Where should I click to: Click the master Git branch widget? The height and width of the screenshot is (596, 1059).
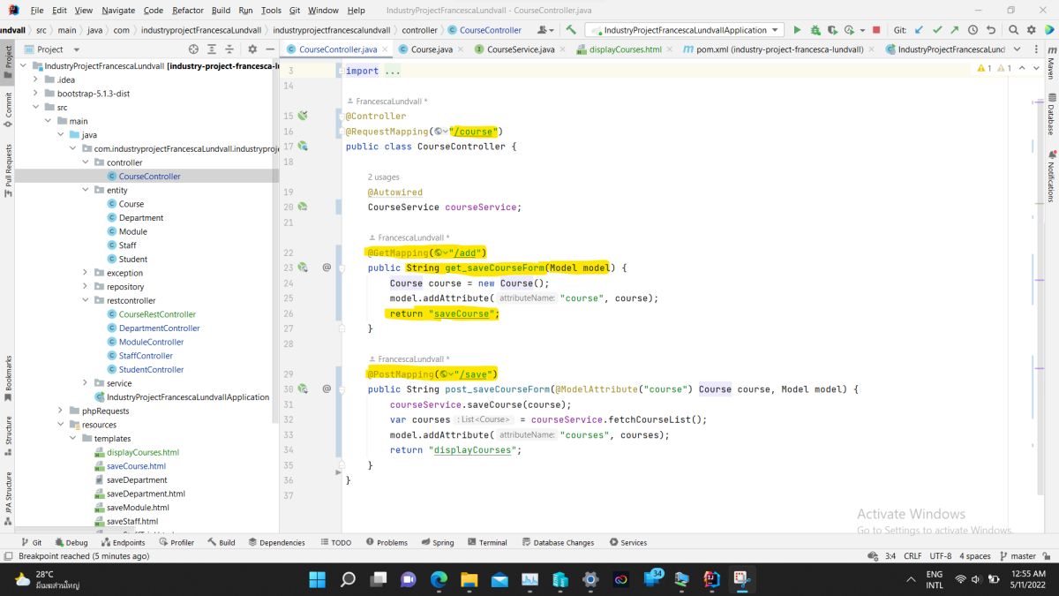click(x=1017, y=556)
